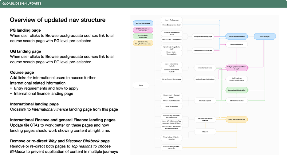Image resolution: width=287 pixels, height=161 pixels.
Task: Click the blue 'PG + UG Course pages' legend key
Action: pos(143,23)
